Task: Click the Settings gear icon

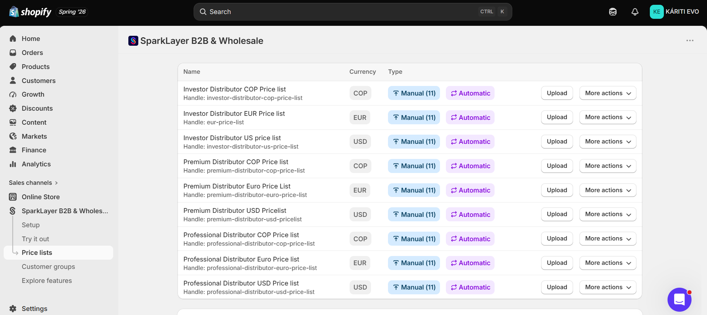Action: tap(13, 309)
